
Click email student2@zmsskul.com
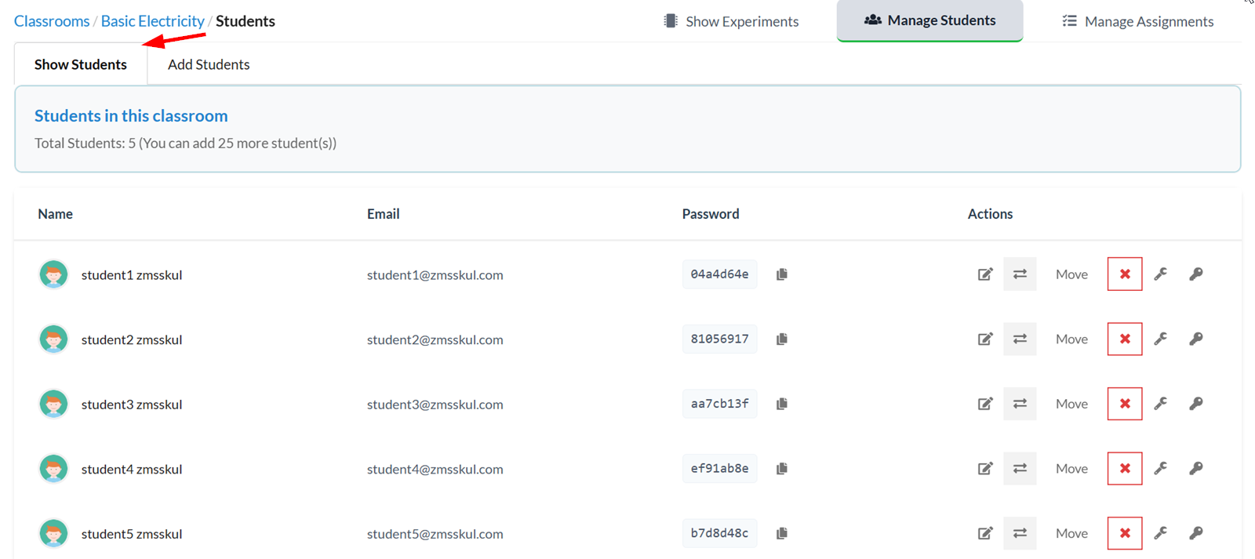coord(435,339)
